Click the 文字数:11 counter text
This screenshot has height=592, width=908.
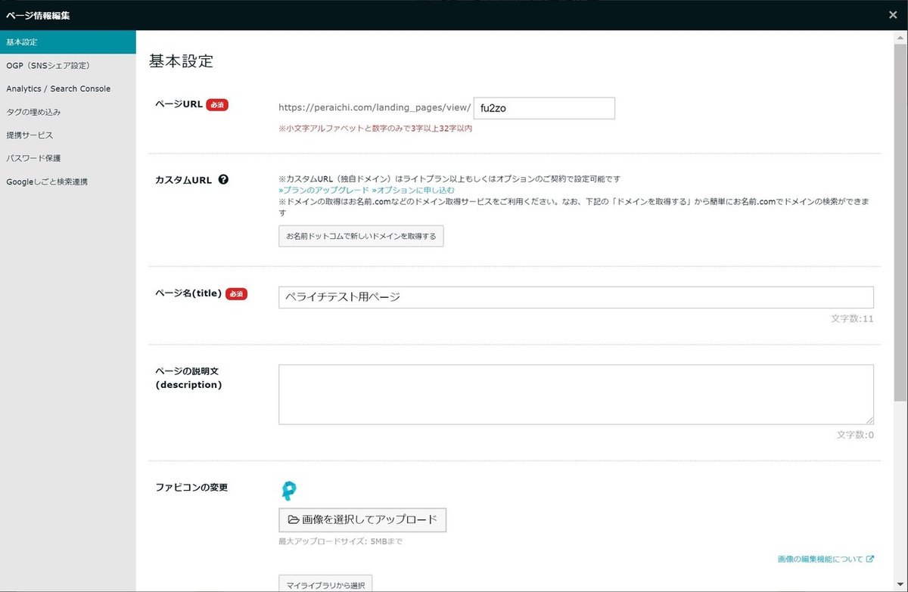(x=852, y=319)
